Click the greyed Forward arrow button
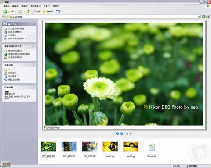The image size is (211, 168). click(20, 11)
